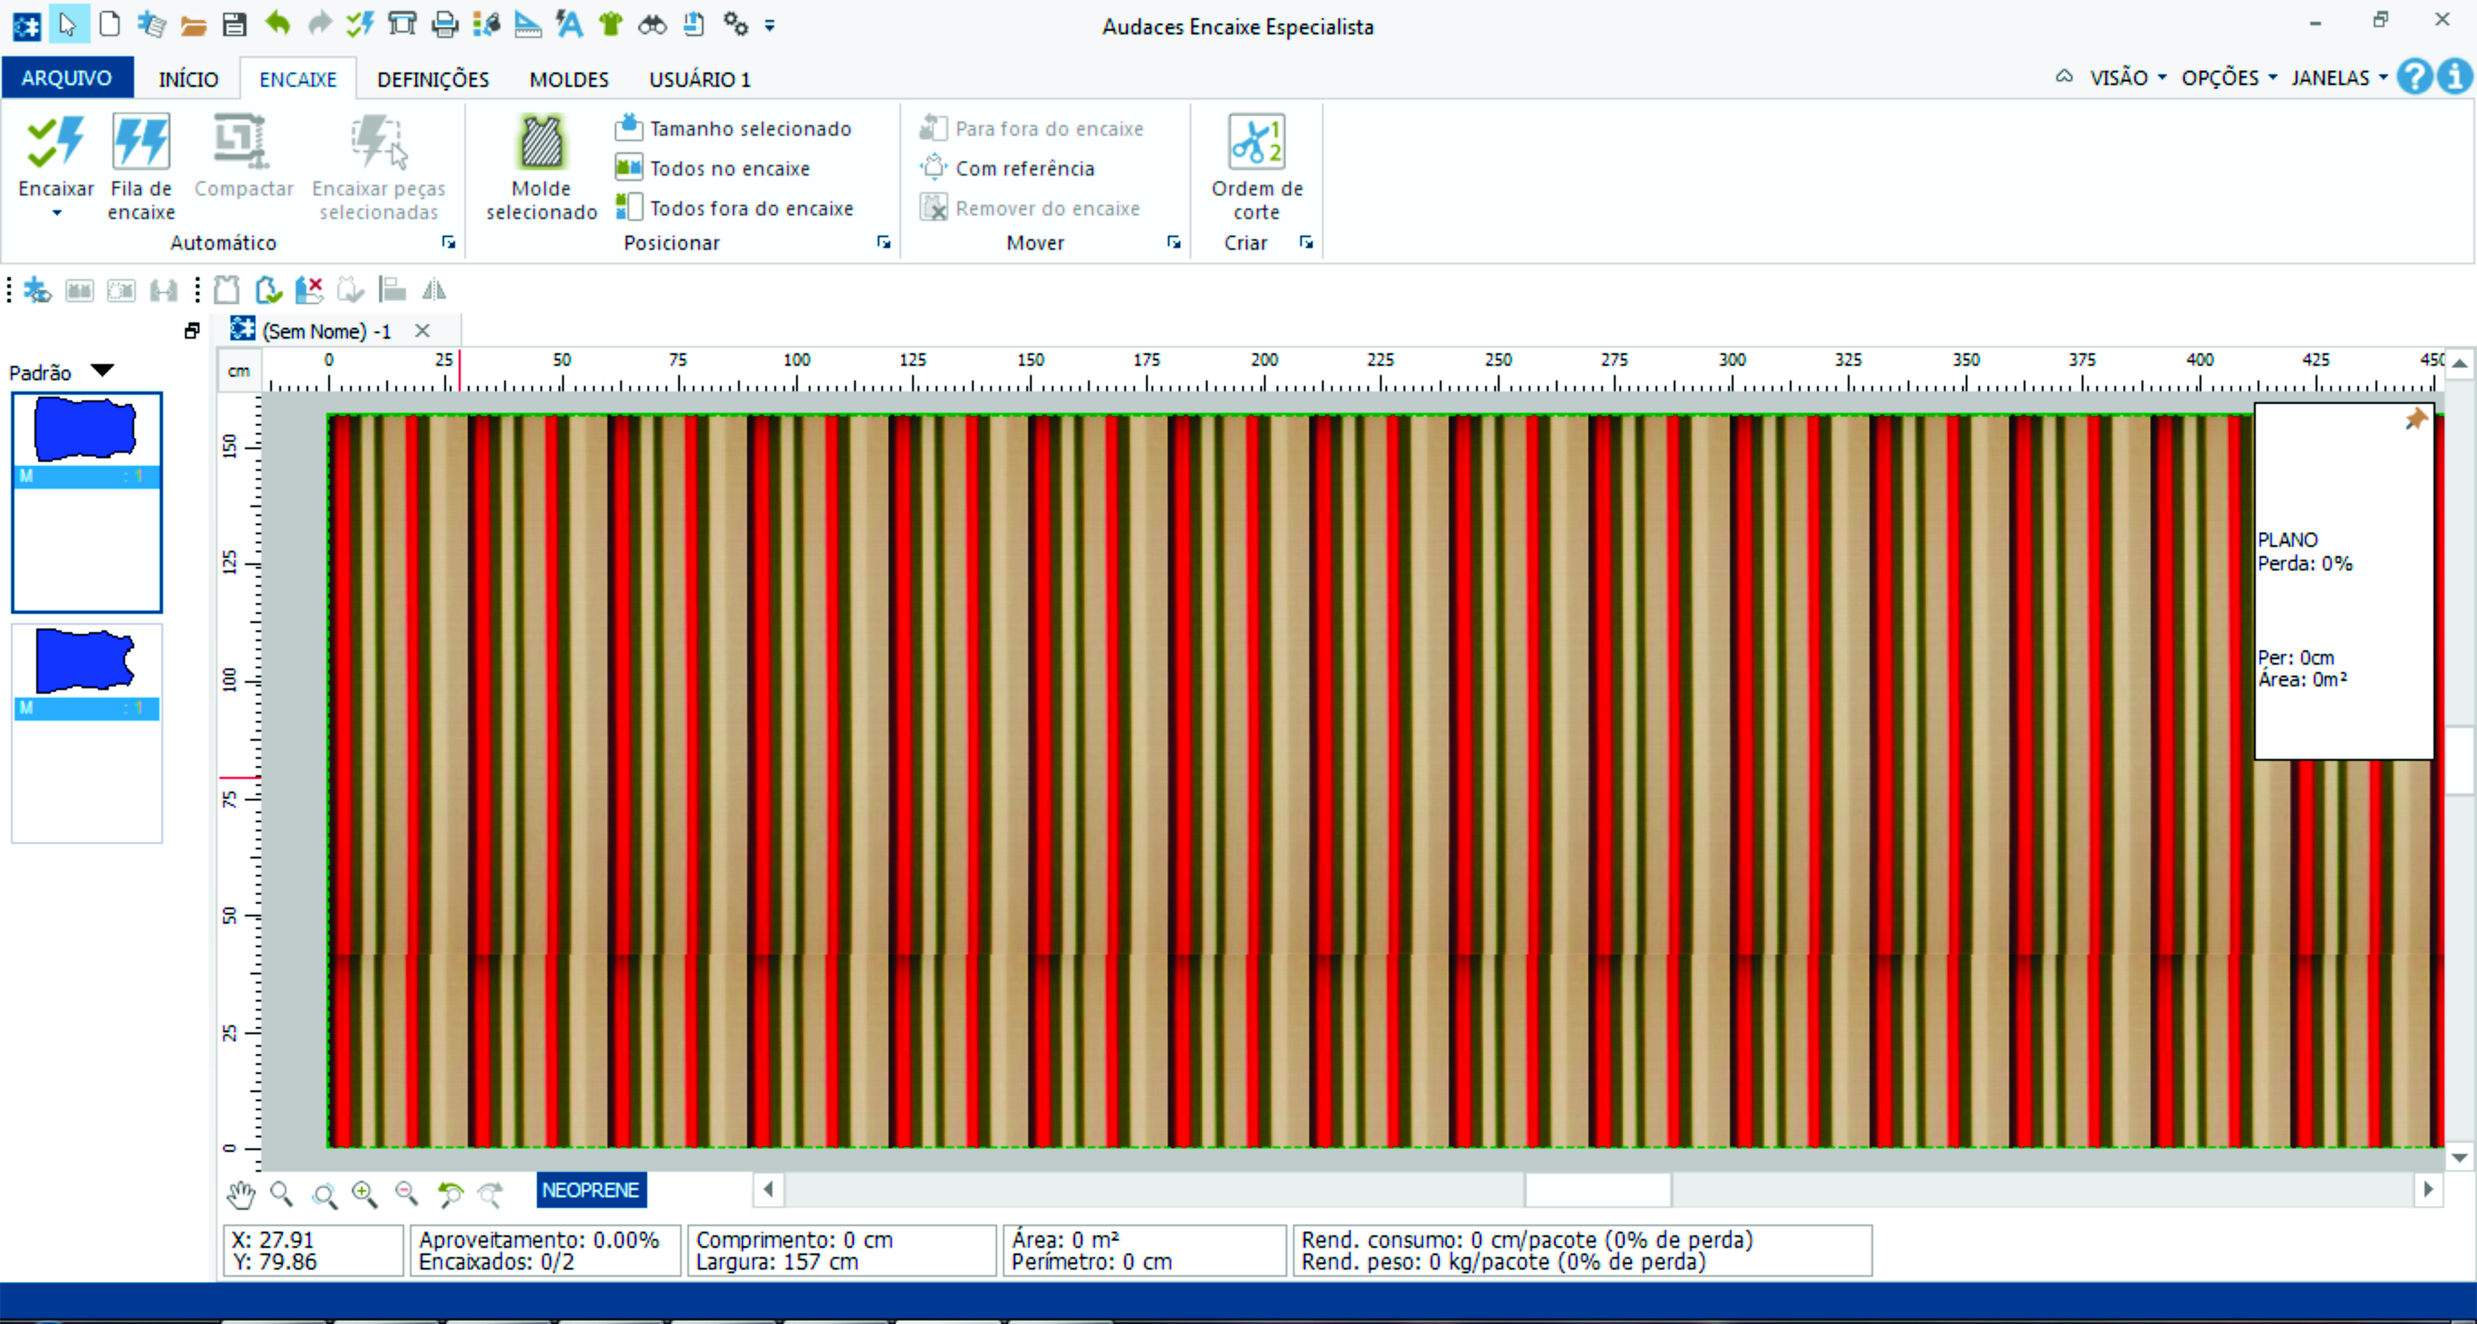Click the puzzle list icon in quick toolbar

(x=151, y=25)
